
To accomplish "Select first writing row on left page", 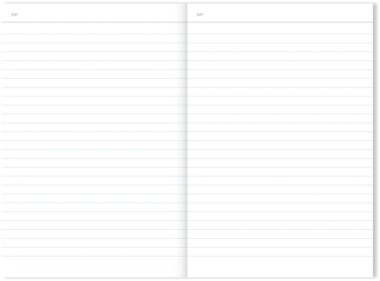I will 94,28.
